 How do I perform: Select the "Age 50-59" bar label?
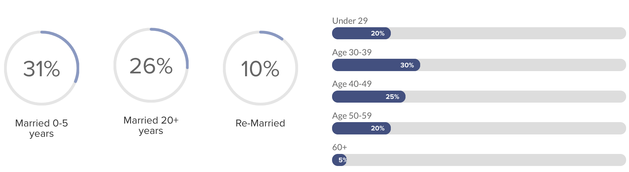pyautogui.click(x=352, y=116)
